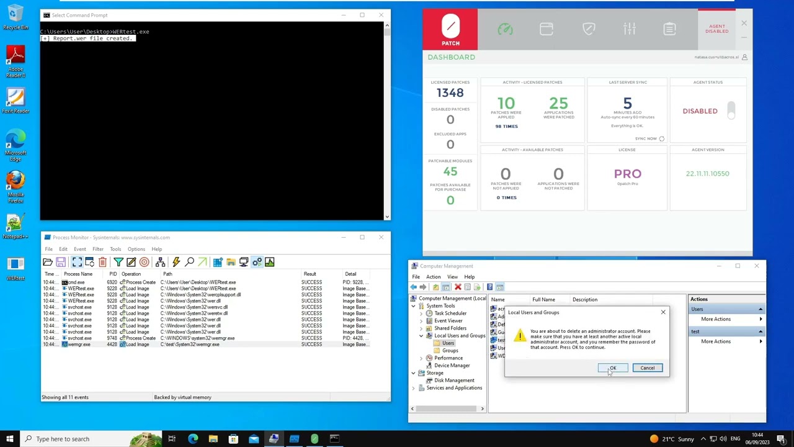The height and width of the screenshot is (447, 794).
Task: Open Filter funnel icon in Process Monitor
Action: point(118,262)
